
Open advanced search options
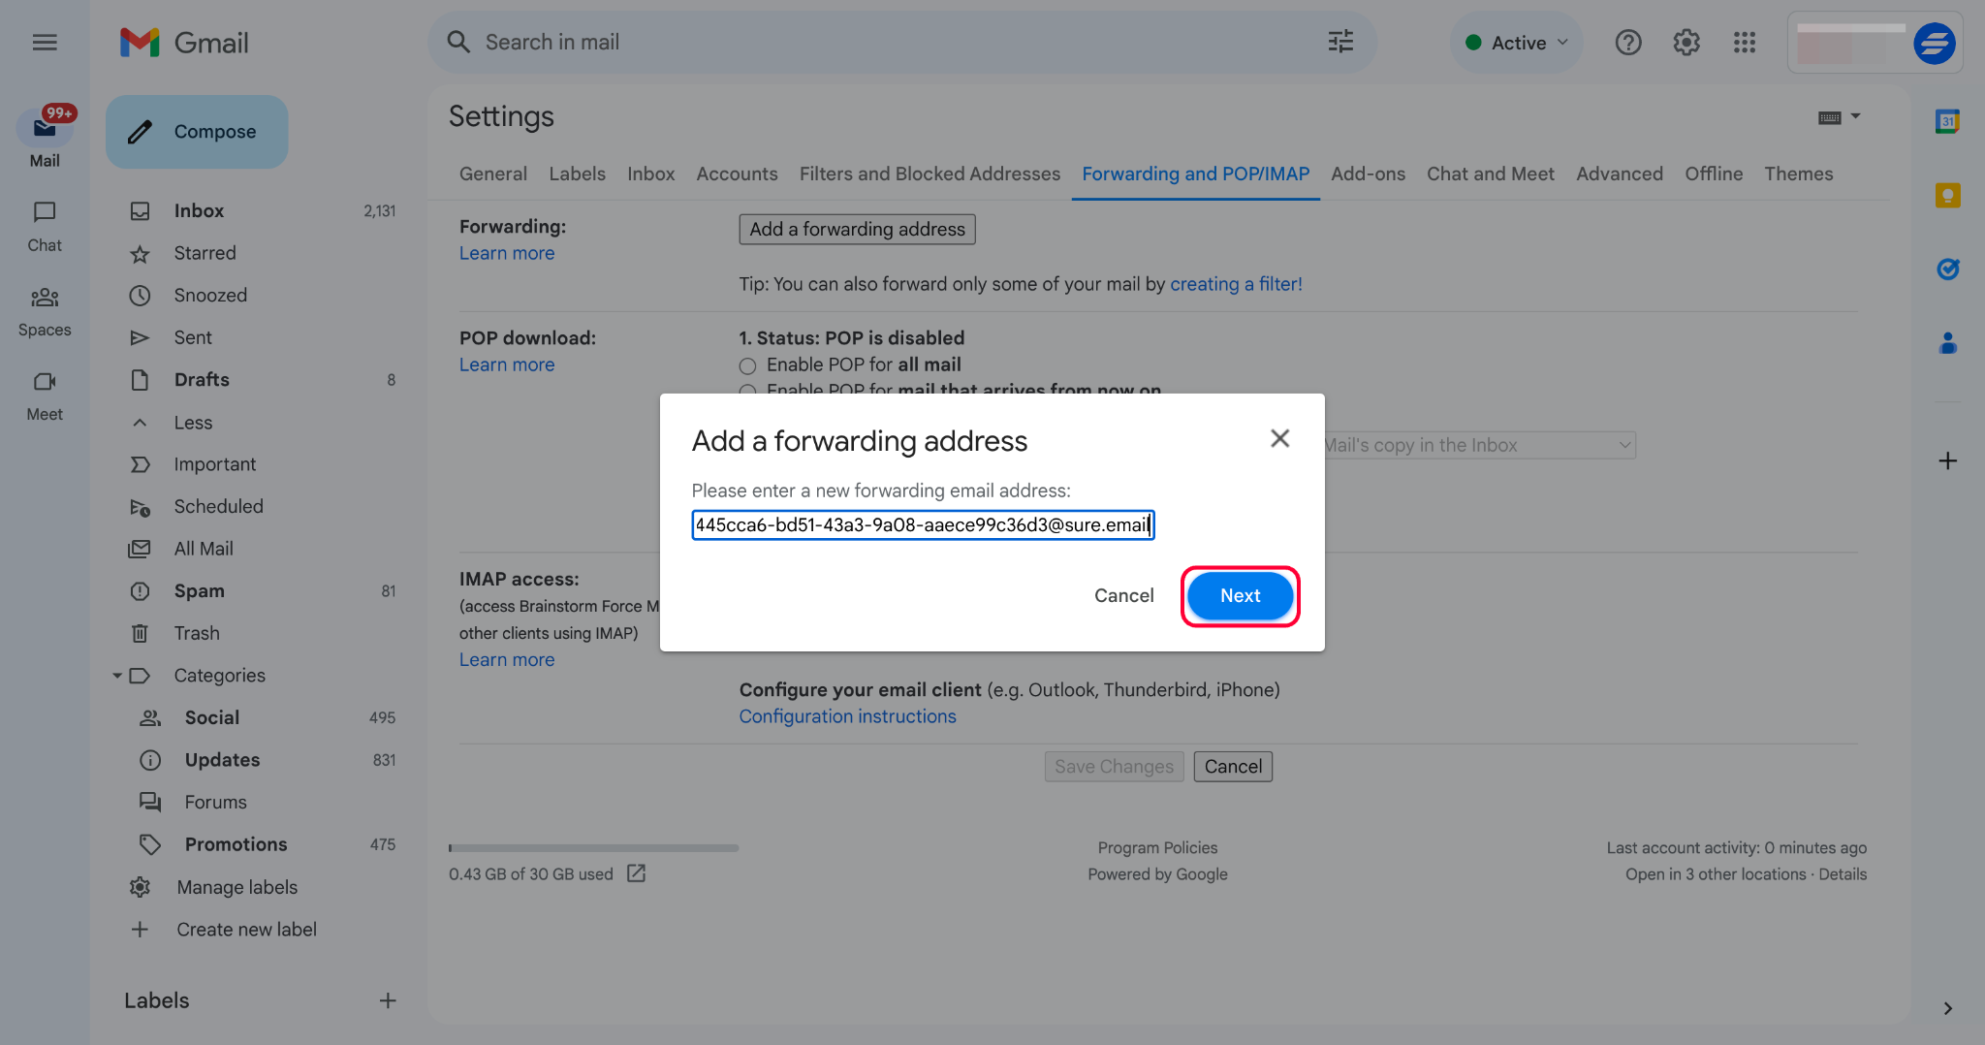pyautogui.click(x=1340, y=42)
